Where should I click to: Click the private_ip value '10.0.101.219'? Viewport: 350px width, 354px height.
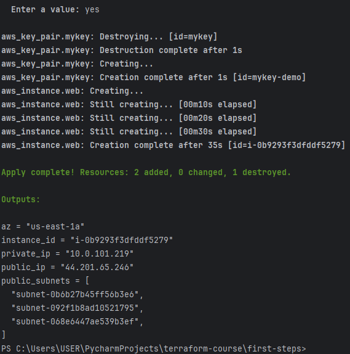coord(100,253)
